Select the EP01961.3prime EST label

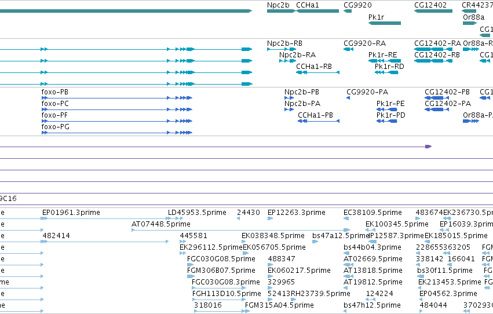coord(71,213)
